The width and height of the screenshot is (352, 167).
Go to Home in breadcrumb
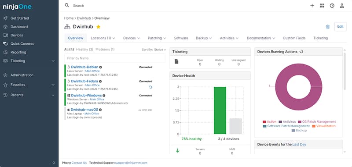point(69,18)
